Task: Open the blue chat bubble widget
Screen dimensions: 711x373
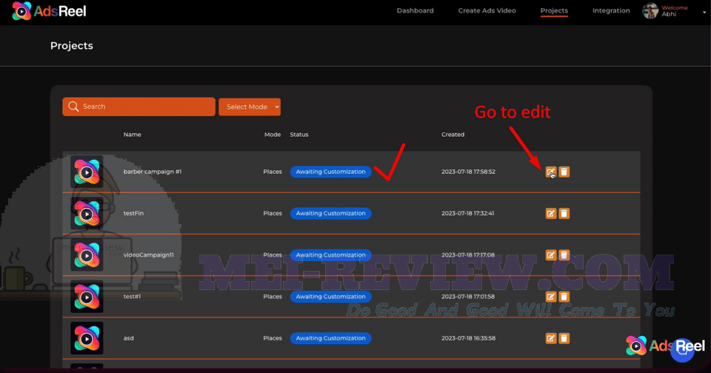Action: [x=682, y=350]
